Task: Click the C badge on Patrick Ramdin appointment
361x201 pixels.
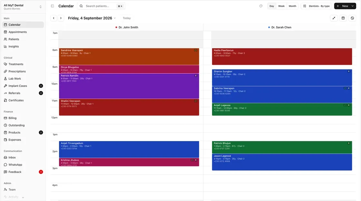Action: click(x=196, y=75)
